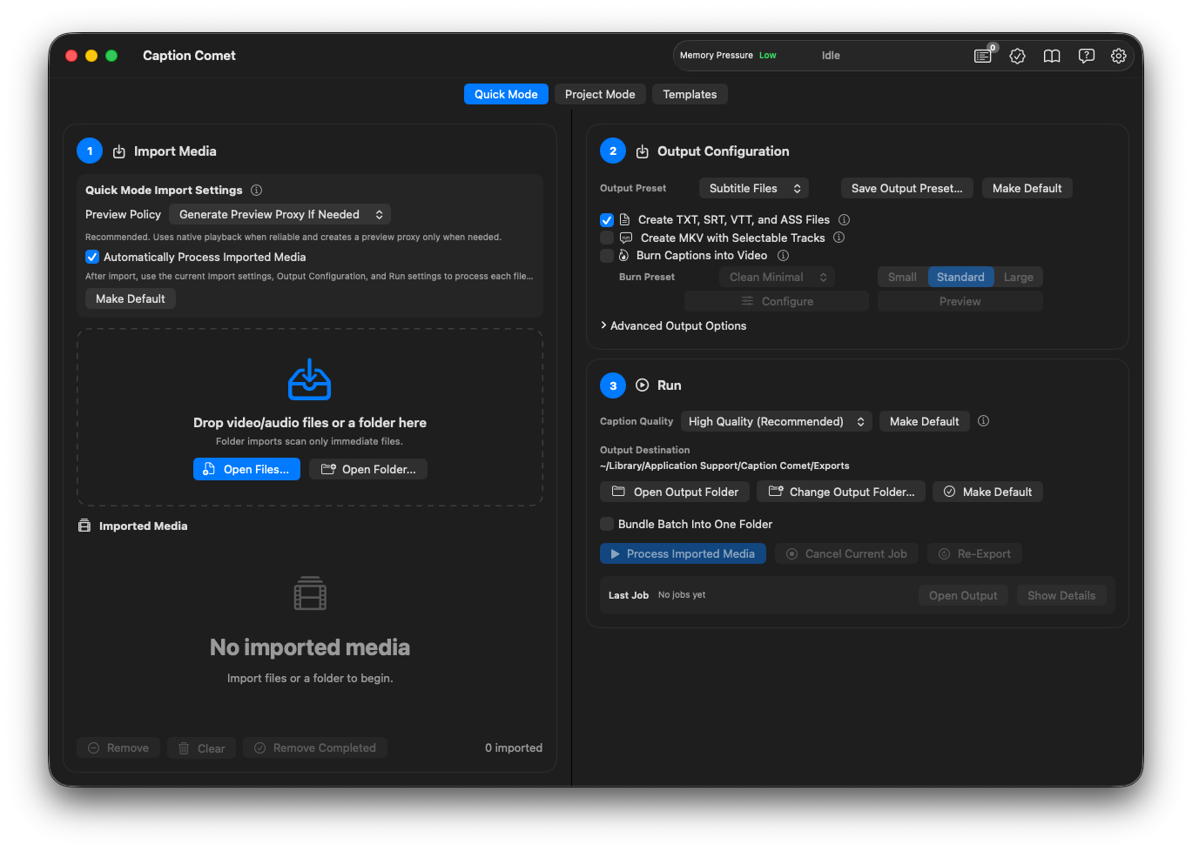Click Clear button with trash icon

201,747
